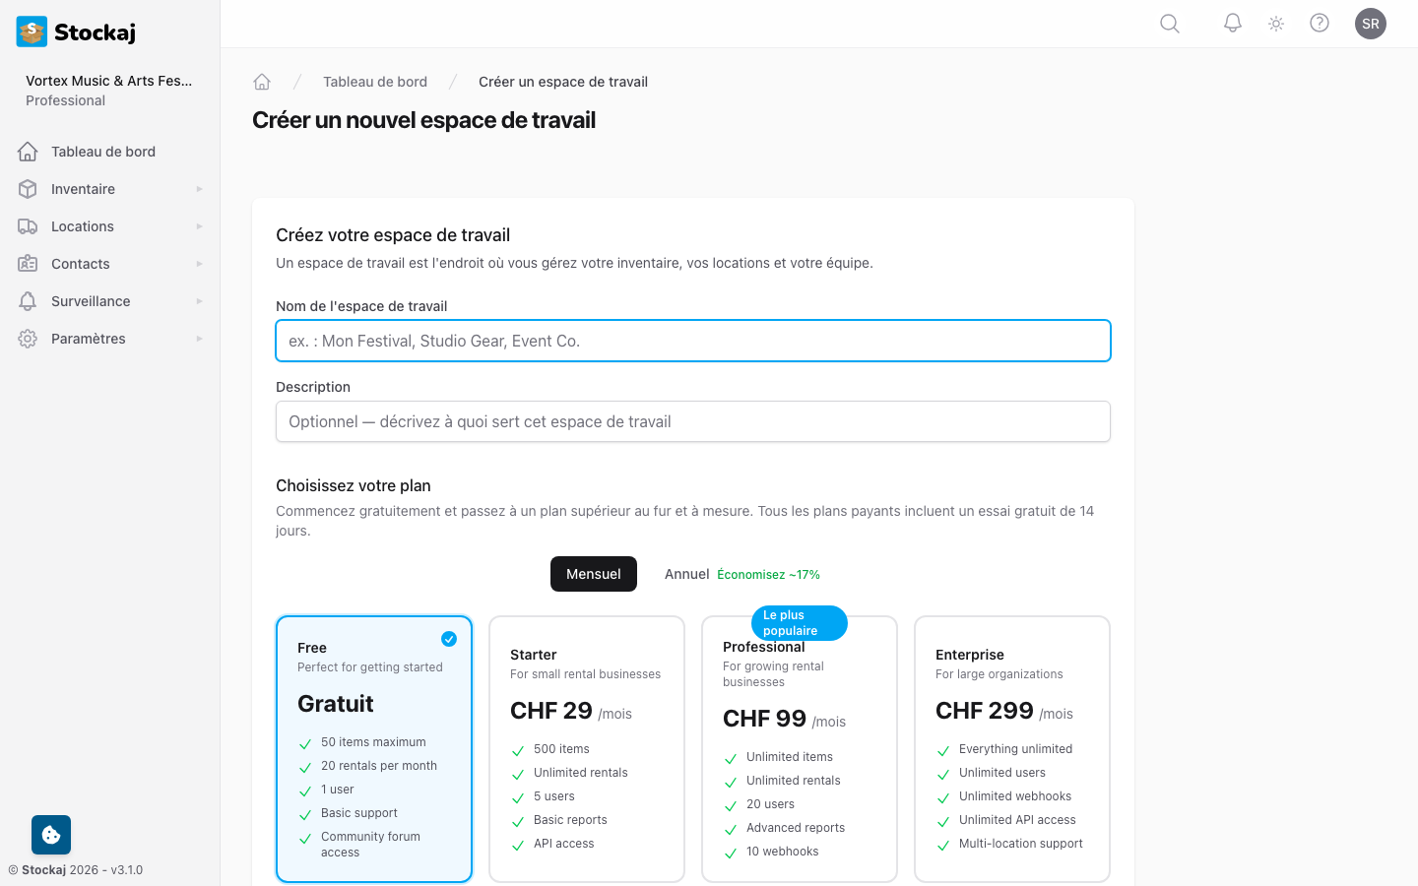Screen dimensions: 1418x886
Task: Select the Enterprise plan card
Action: [x=1012, y=748]
